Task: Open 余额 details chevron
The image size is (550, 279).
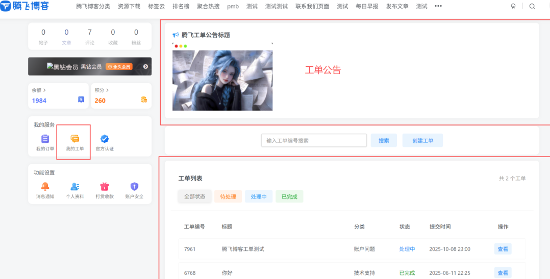Action: 44,90
